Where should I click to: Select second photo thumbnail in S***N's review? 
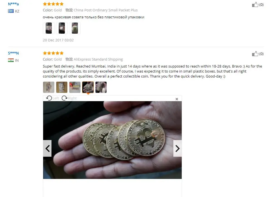(62, 87)
